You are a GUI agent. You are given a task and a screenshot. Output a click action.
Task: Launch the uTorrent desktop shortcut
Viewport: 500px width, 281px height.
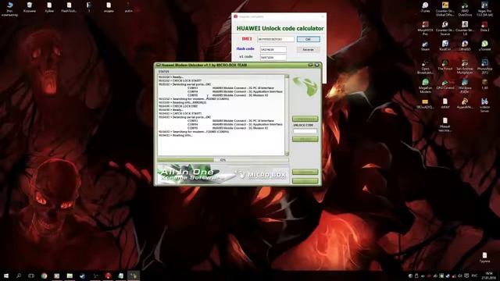click(x=484, y=44)
